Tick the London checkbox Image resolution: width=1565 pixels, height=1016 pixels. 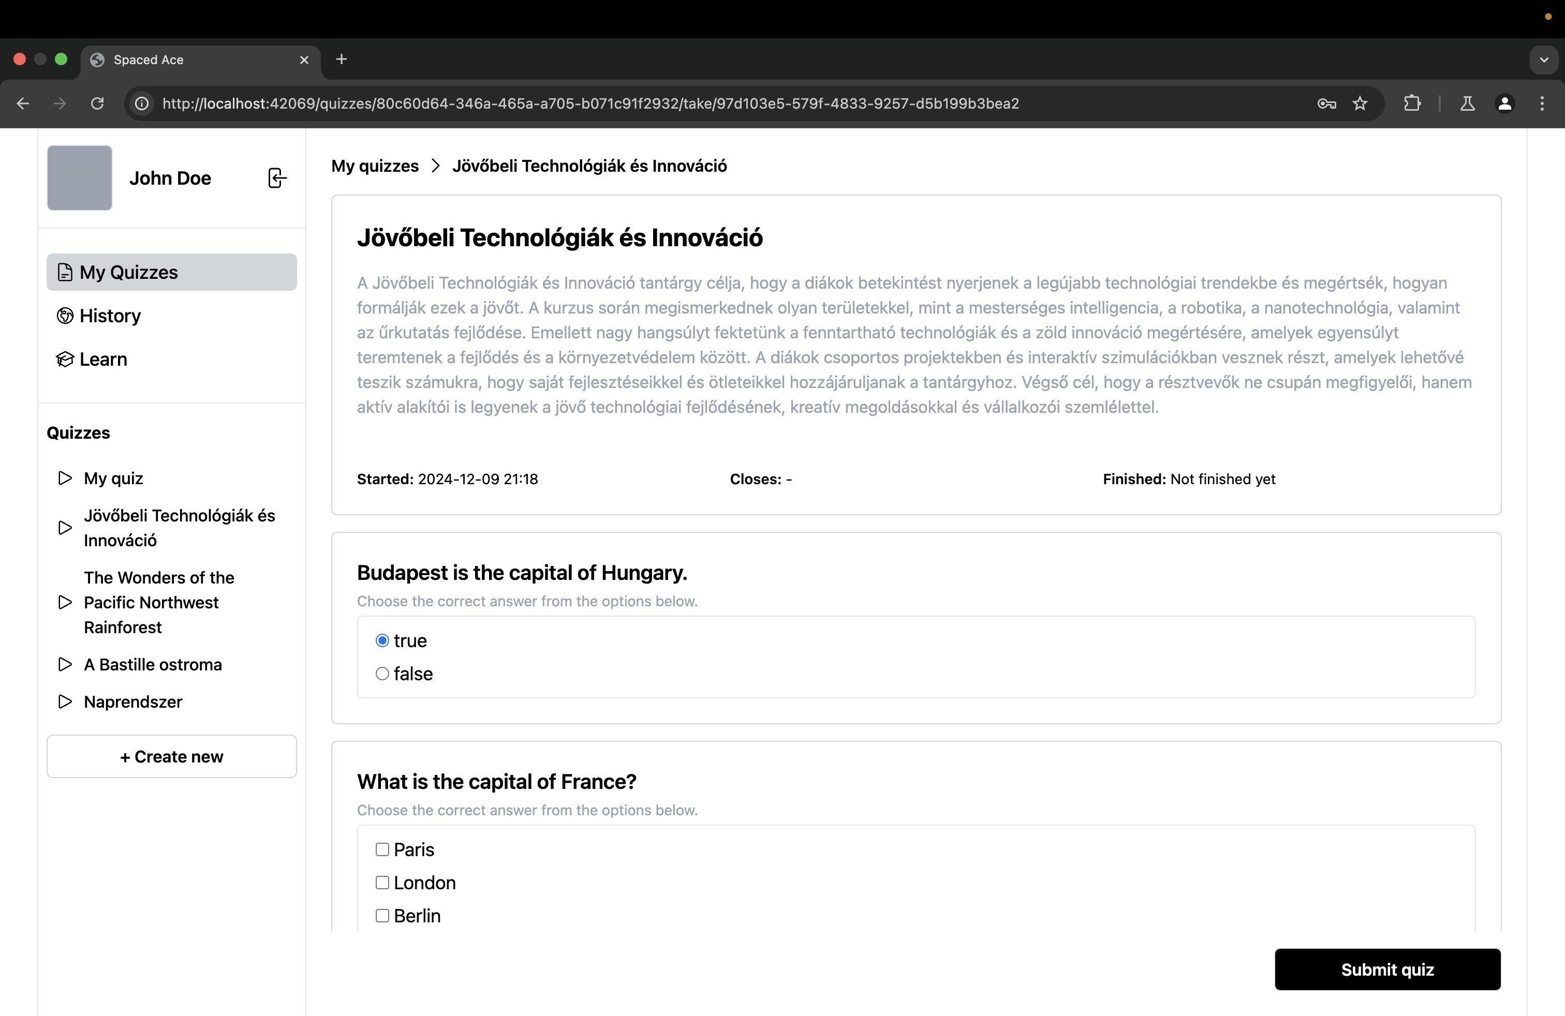pos(382,883)
